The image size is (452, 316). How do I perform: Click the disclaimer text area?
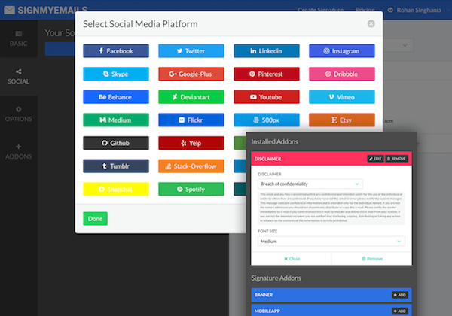[x=331, y=208]
